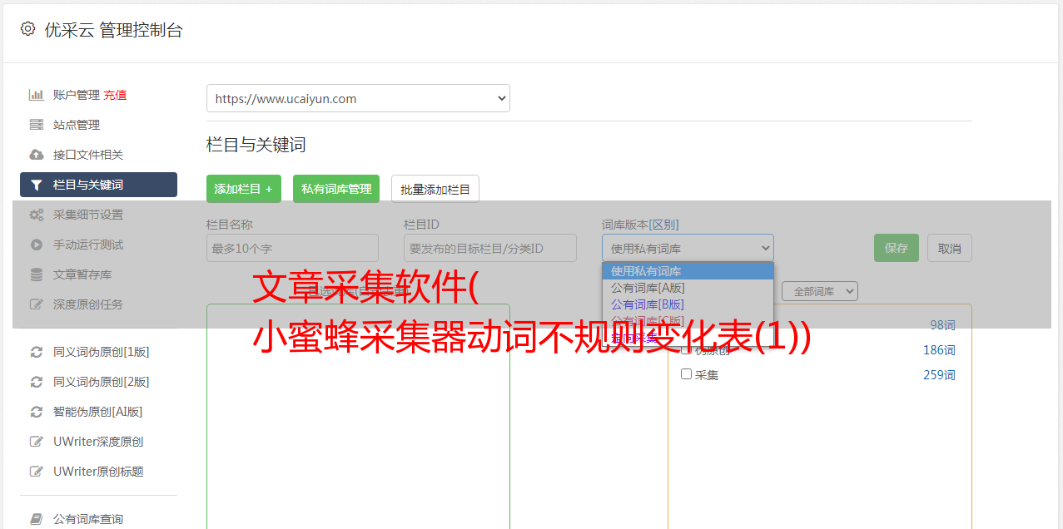
Task: Select 公有词库[B版] option
Action: [x=648, y=304]
